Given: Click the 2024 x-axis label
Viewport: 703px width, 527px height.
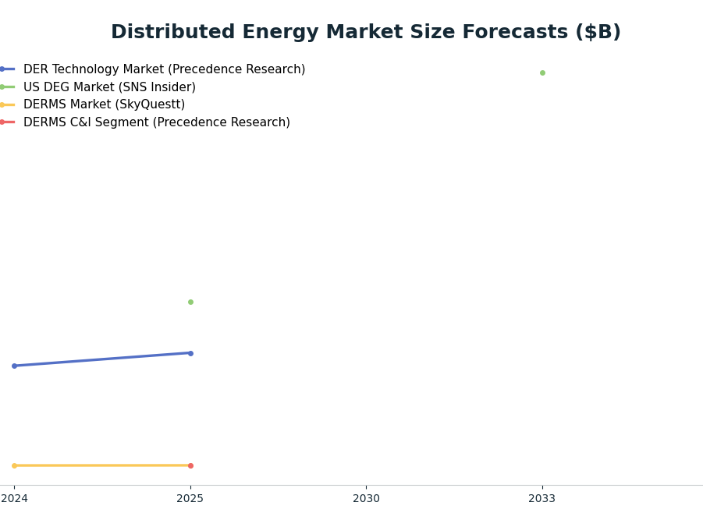Looking at the screenshot, I should pyautogui.click(x=14, y=498).
